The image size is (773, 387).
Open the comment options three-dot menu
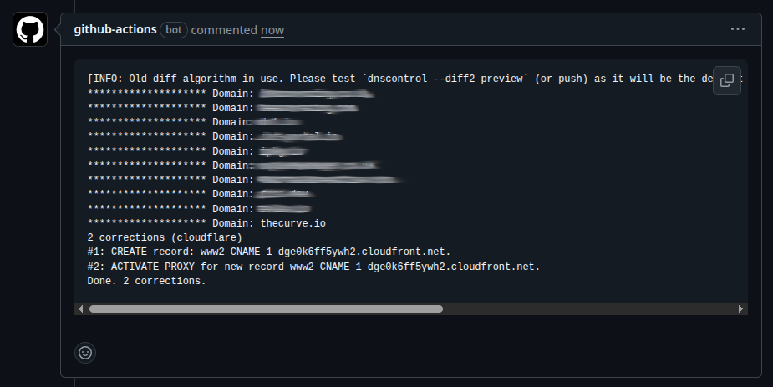point(738,29)
